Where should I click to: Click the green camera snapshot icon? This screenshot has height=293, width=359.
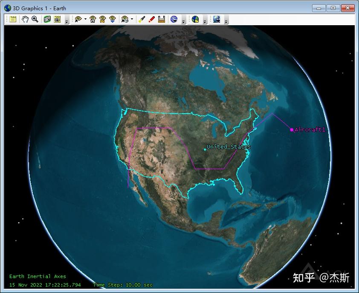point(47,19)
